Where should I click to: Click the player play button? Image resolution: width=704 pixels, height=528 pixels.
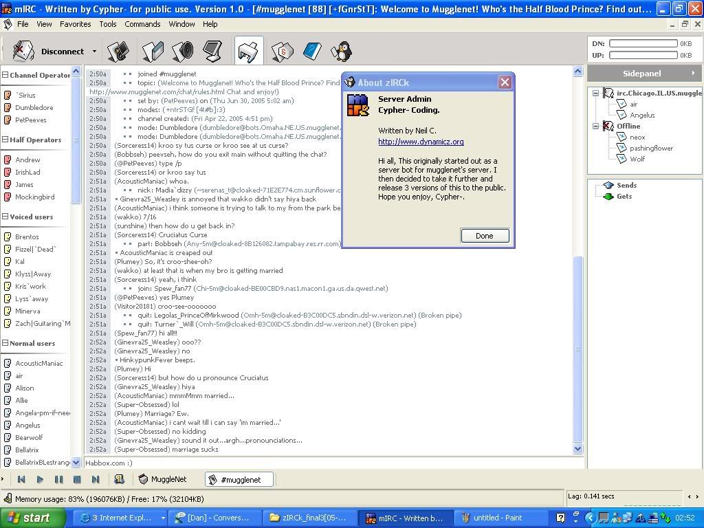[x=40, y=479]
